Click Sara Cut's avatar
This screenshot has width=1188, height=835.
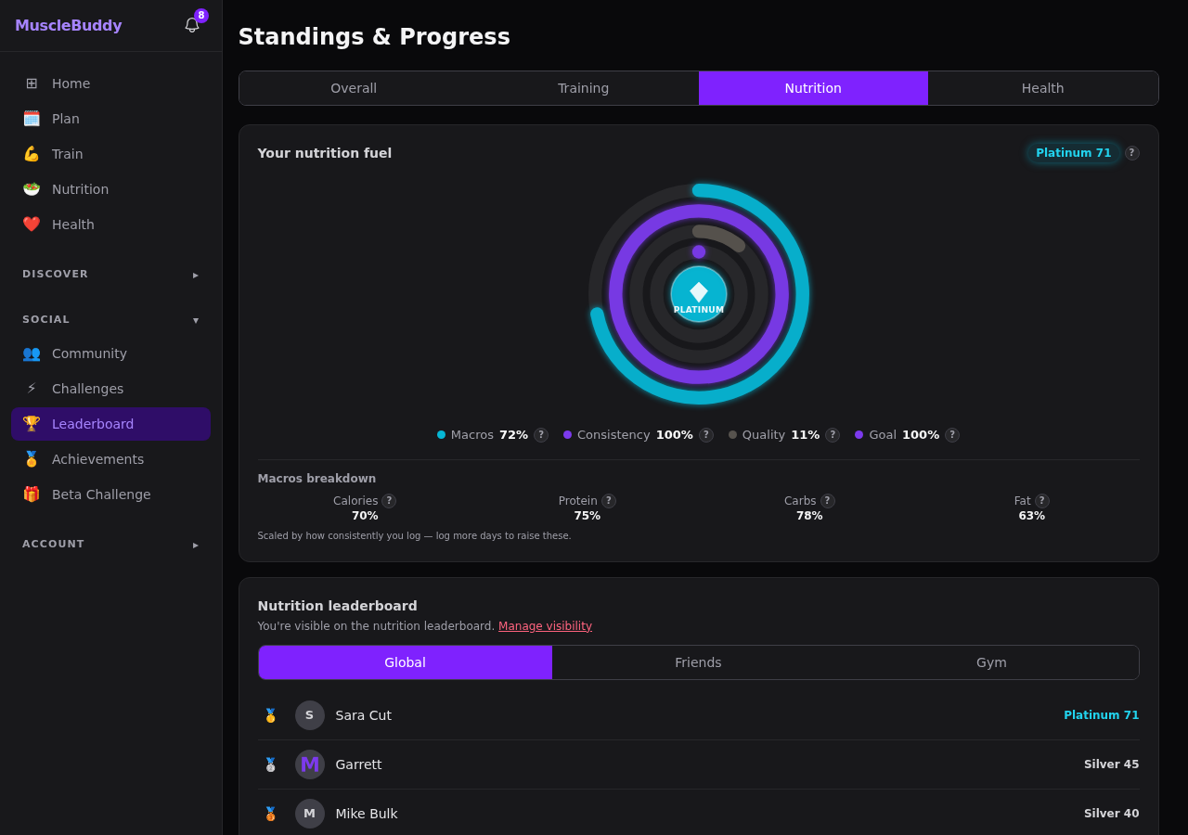[x=310, y=715]
